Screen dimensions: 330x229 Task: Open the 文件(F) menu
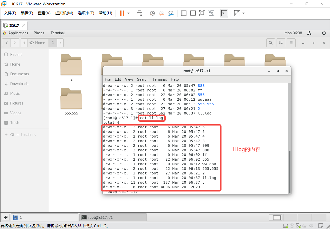click(x=10, y=13)
